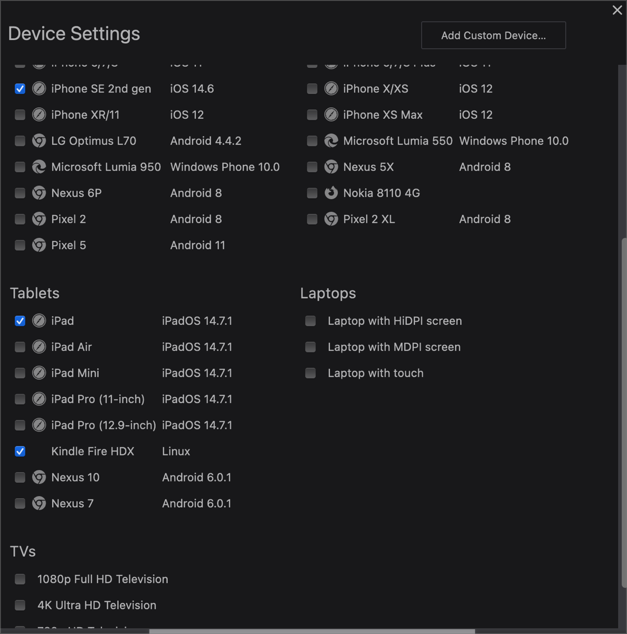This screenshot has width=627, height=634.
Task: Click the Chrome icon beside Pixel 2 XL
Action: (x=331, y=219)
